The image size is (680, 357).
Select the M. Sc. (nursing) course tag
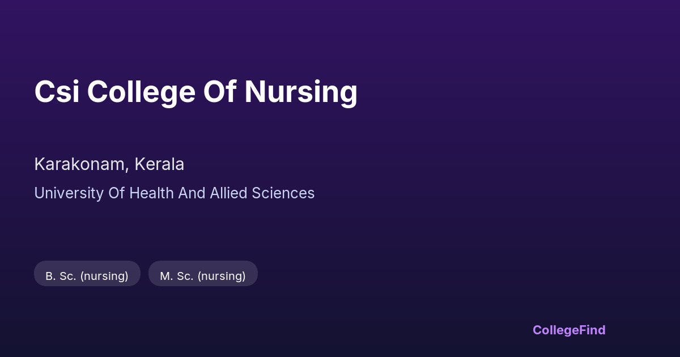203,276
